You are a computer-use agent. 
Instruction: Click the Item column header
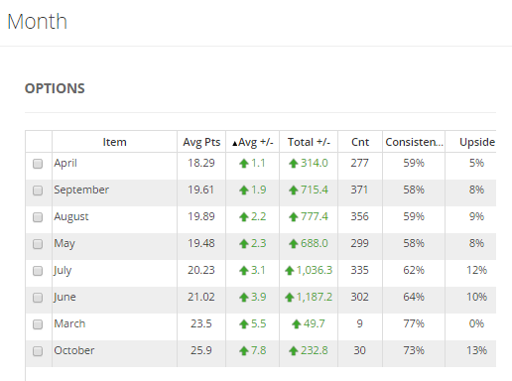pyautogui.click(x=114, y=142)
